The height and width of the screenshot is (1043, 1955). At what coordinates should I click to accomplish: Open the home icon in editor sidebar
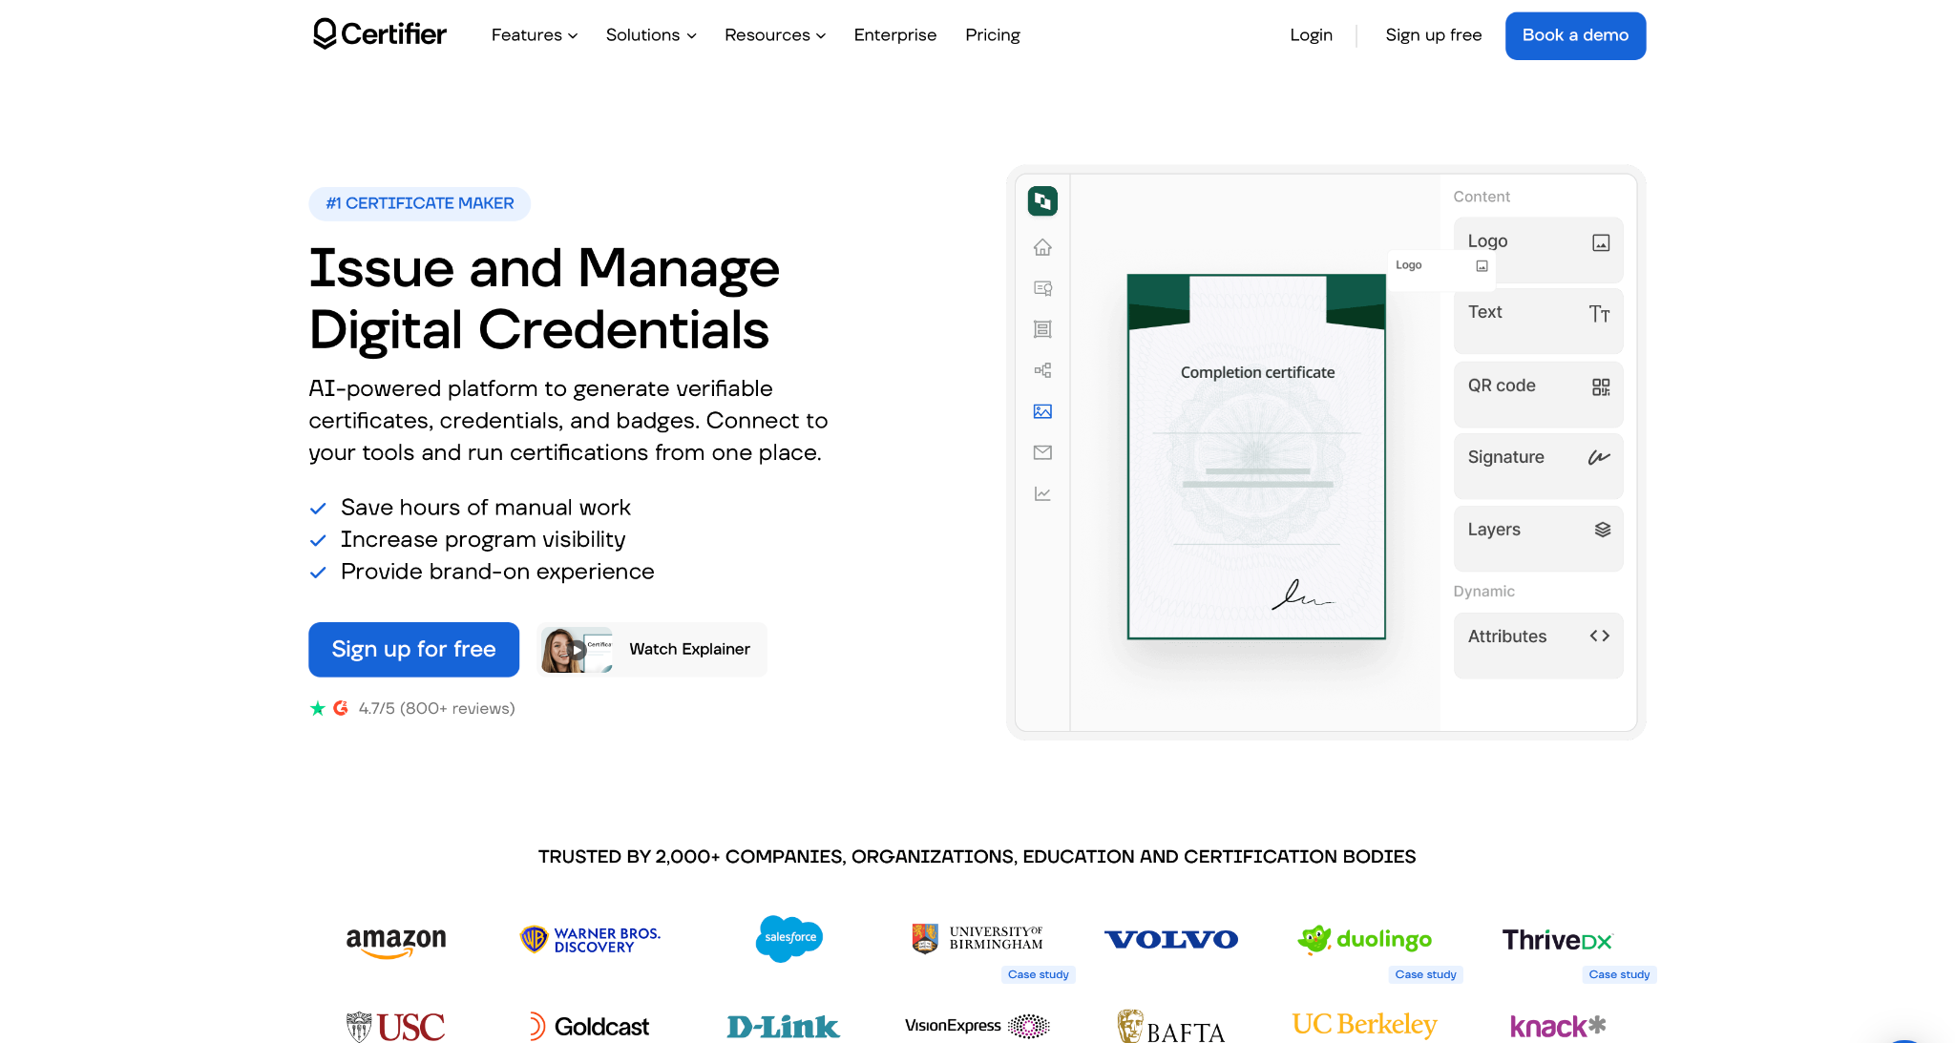click(x=1042, y=247)
